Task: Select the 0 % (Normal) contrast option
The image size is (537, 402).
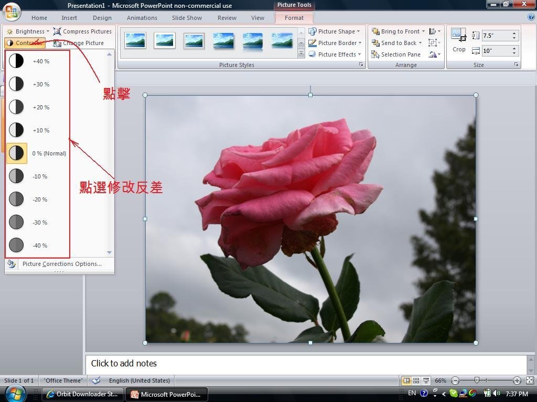Action: pos(37,153)
